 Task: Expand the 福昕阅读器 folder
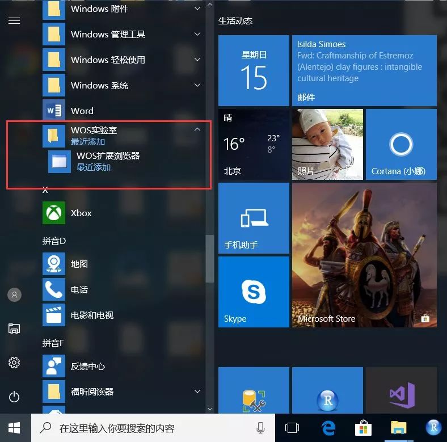coord(197,392)
